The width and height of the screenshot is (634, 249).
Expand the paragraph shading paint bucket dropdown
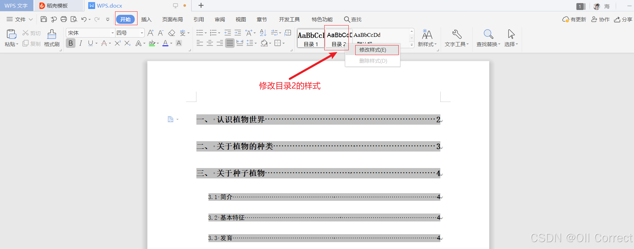point(270,43)
